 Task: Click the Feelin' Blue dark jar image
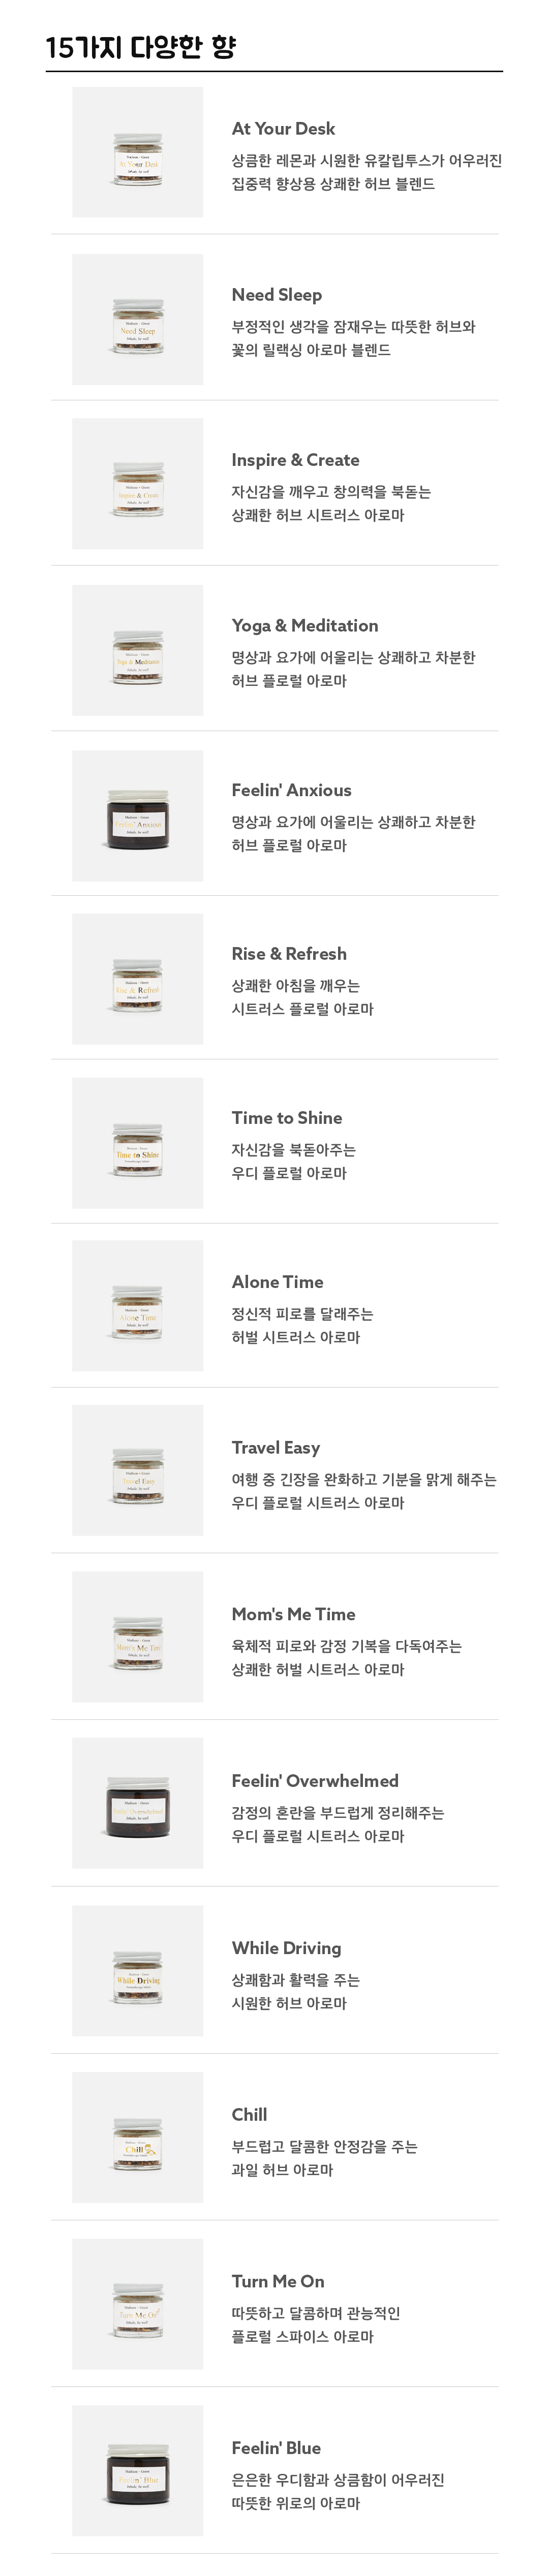137,2471
